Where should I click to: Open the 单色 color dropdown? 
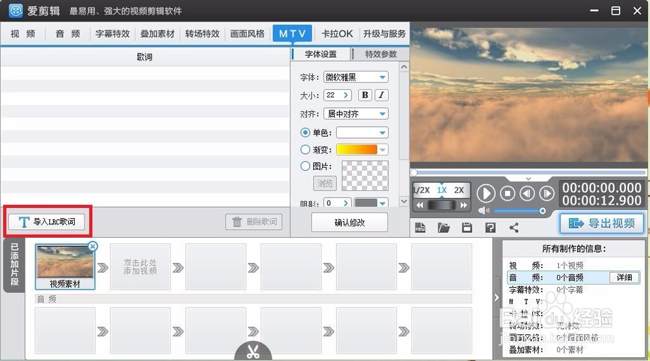tap(362, 132)
